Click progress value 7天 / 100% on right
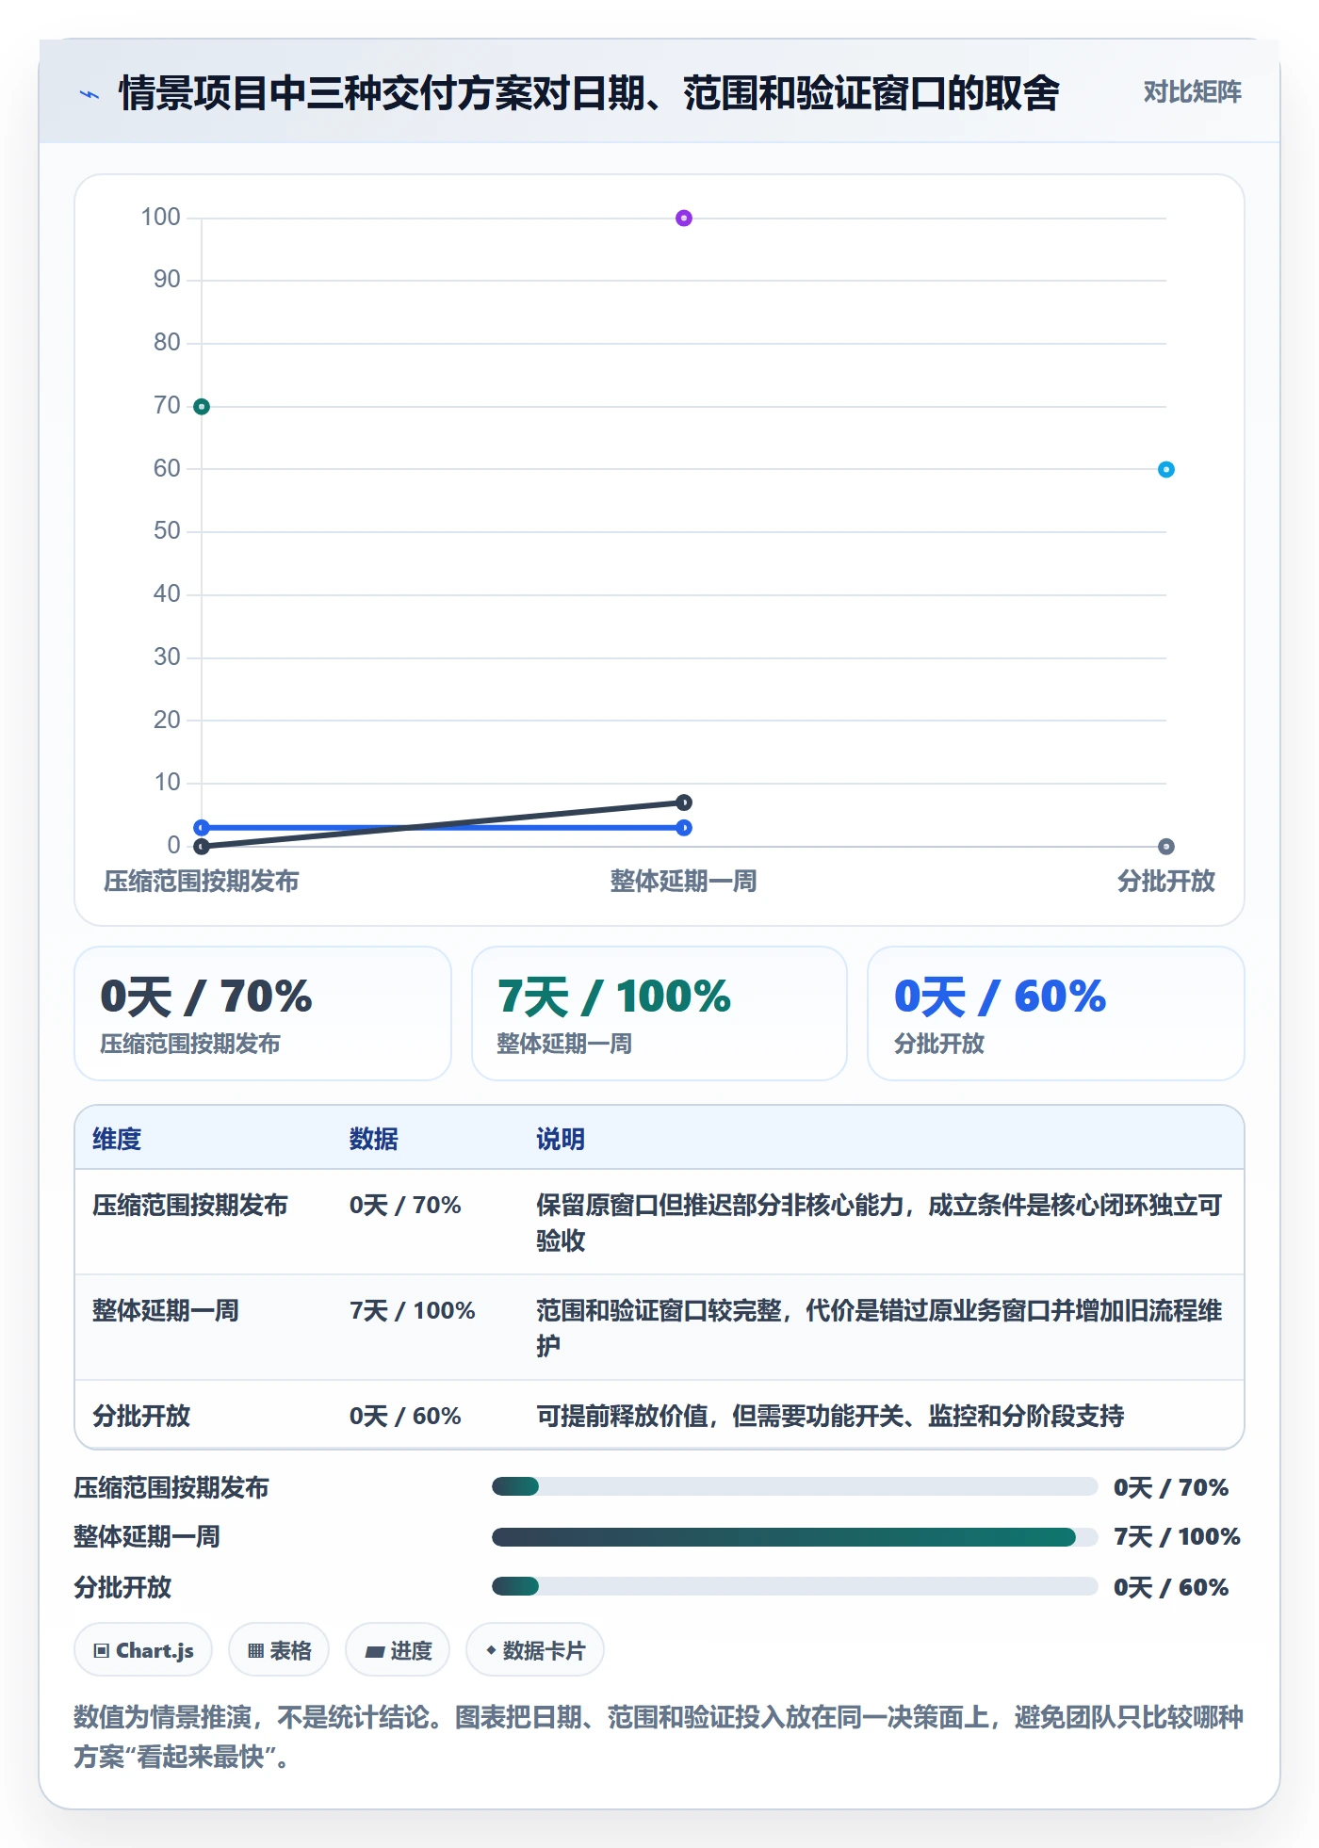This screenshot has width=1319, height=1848. (x=1177, y=1536)
